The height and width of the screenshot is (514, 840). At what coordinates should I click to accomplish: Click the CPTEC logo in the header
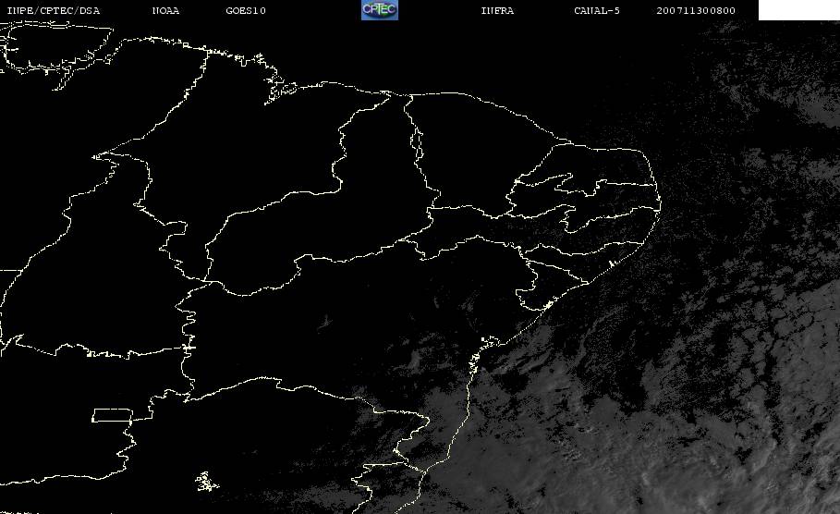coord(379,10)
